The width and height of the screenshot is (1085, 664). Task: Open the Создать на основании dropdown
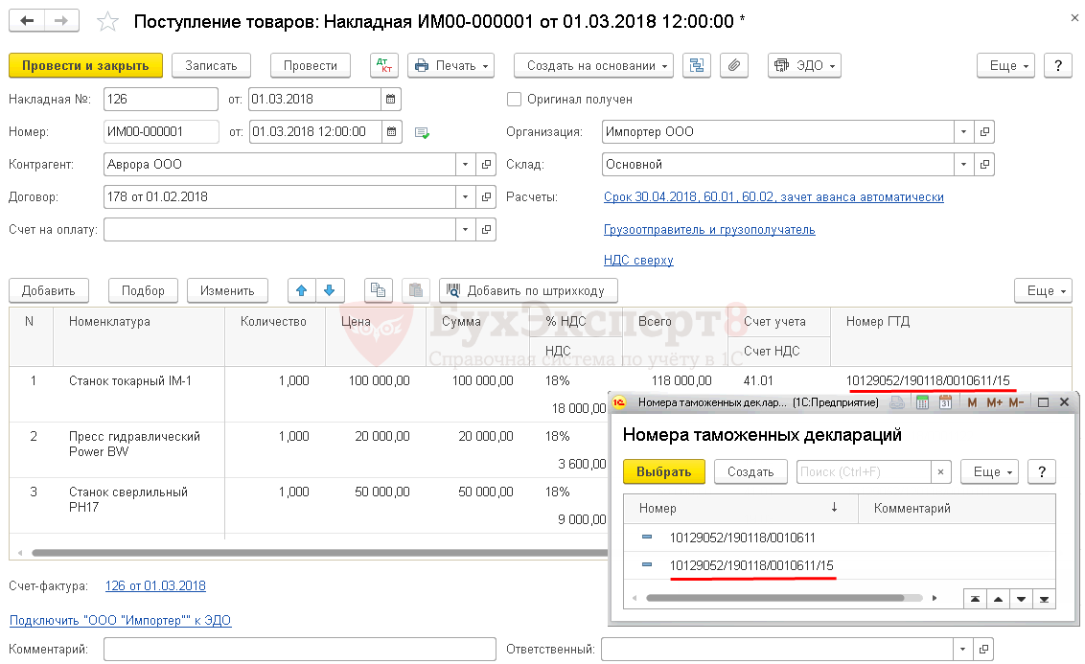pyautogui.click(x=593, y=66)
